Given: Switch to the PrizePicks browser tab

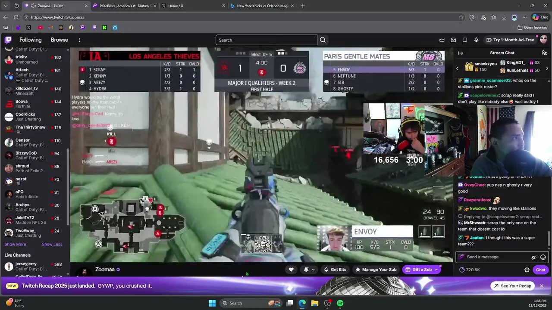Looking at the screenshot, I should (124, 6).
